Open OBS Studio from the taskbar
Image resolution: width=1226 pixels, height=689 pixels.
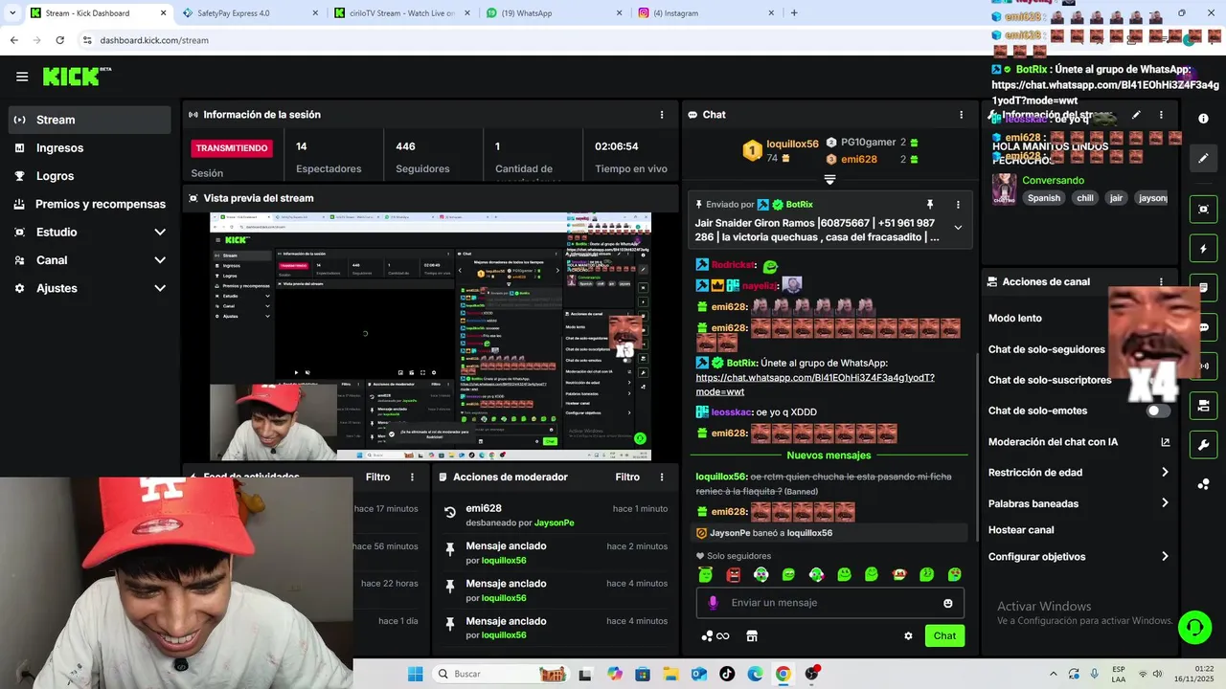812,674
